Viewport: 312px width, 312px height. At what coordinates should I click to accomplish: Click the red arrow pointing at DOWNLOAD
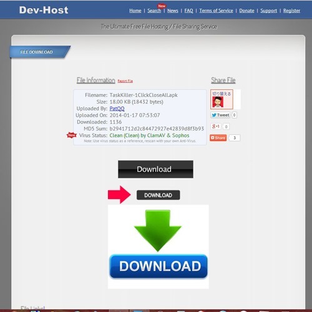(119, 195)
